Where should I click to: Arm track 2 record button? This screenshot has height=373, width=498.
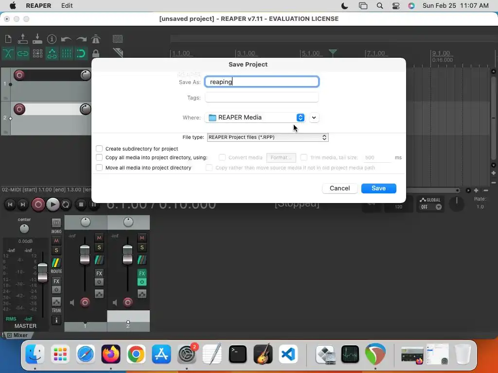19,109
